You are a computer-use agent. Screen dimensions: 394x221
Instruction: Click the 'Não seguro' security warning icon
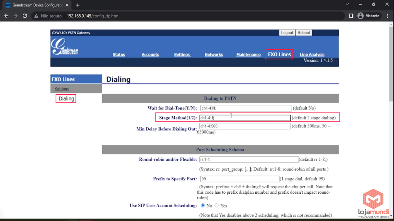36,16
